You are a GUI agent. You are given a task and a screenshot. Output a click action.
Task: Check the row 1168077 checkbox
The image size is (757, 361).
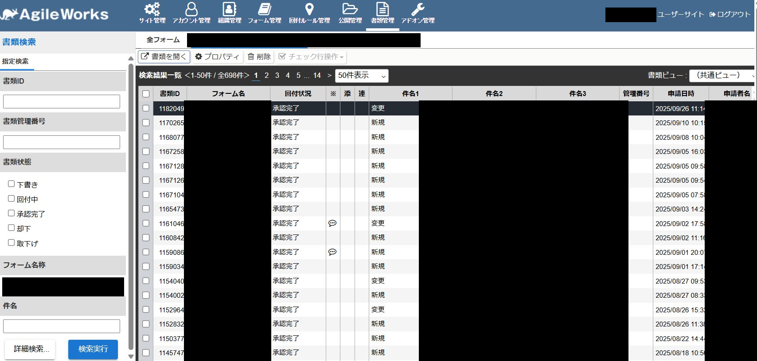point(146,137)
